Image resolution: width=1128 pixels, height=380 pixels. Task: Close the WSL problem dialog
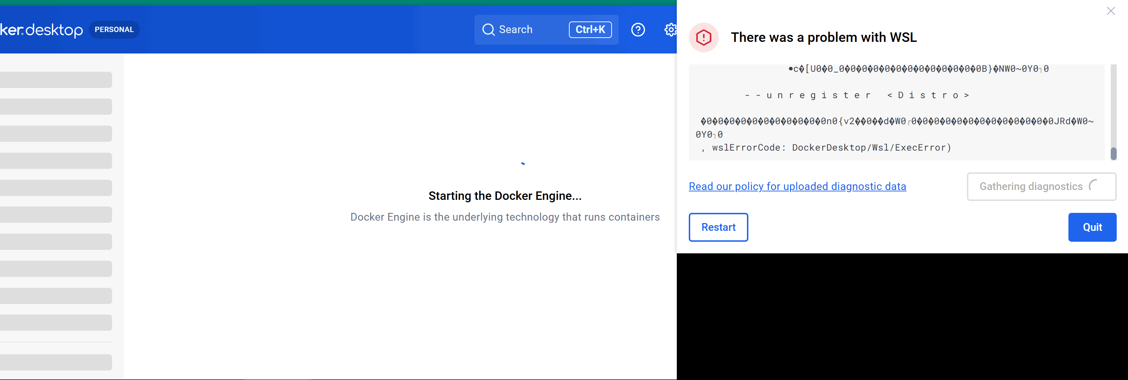(1110, 11)
